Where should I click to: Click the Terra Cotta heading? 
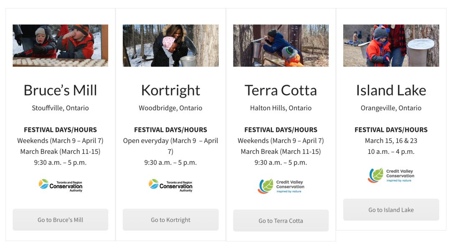click(x=281, y=90)
